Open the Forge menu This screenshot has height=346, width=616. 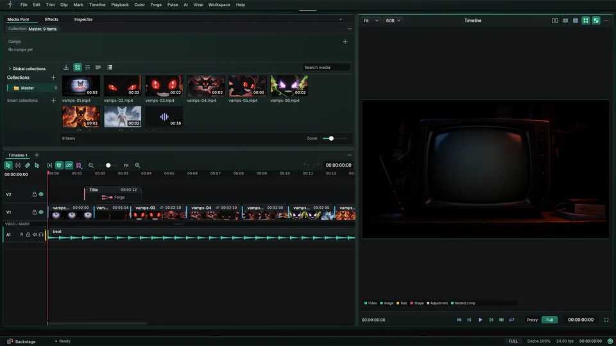tap(156, 4)
